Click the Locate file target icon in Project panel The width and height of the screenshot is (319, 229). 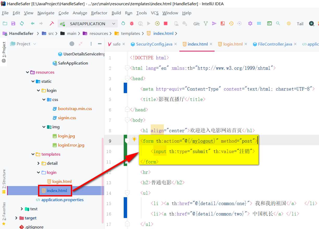point(72,44)
